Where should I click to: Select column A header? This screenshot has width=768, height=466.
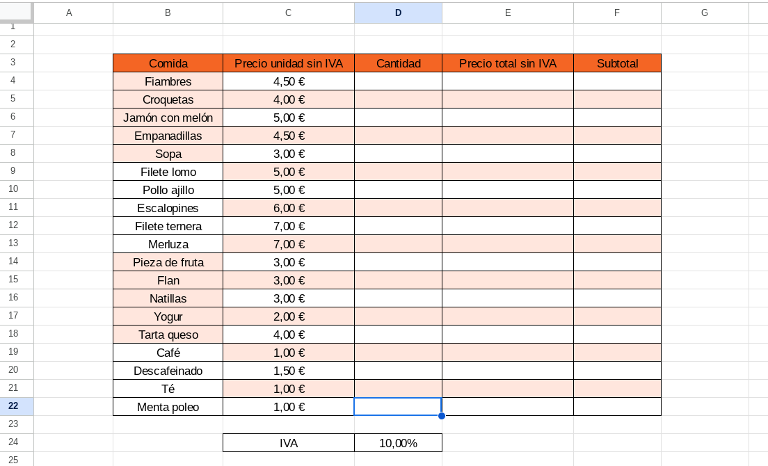pos(73,13)
